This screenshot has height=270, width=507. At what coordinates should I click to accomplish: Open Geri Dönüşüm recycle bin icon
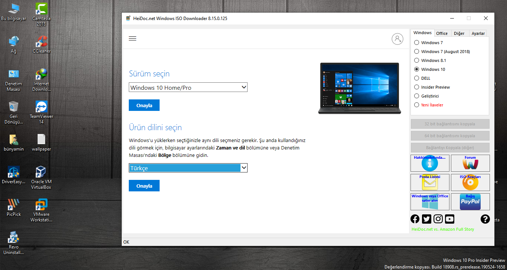coord(14,112)
